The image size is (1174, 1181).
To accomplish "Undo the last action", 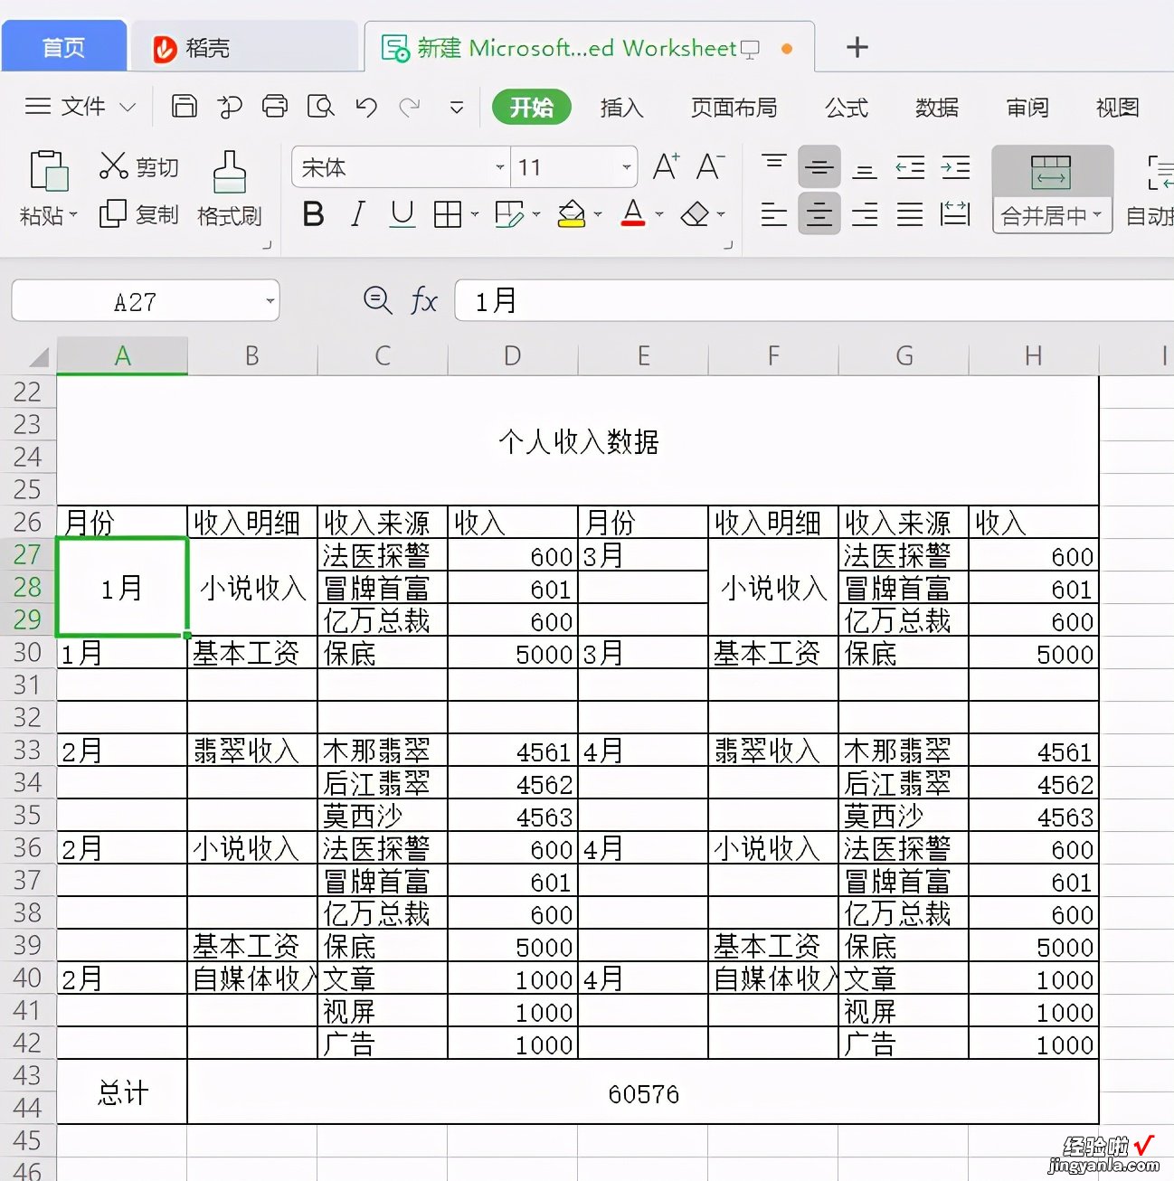I will [x=366, y=108].
